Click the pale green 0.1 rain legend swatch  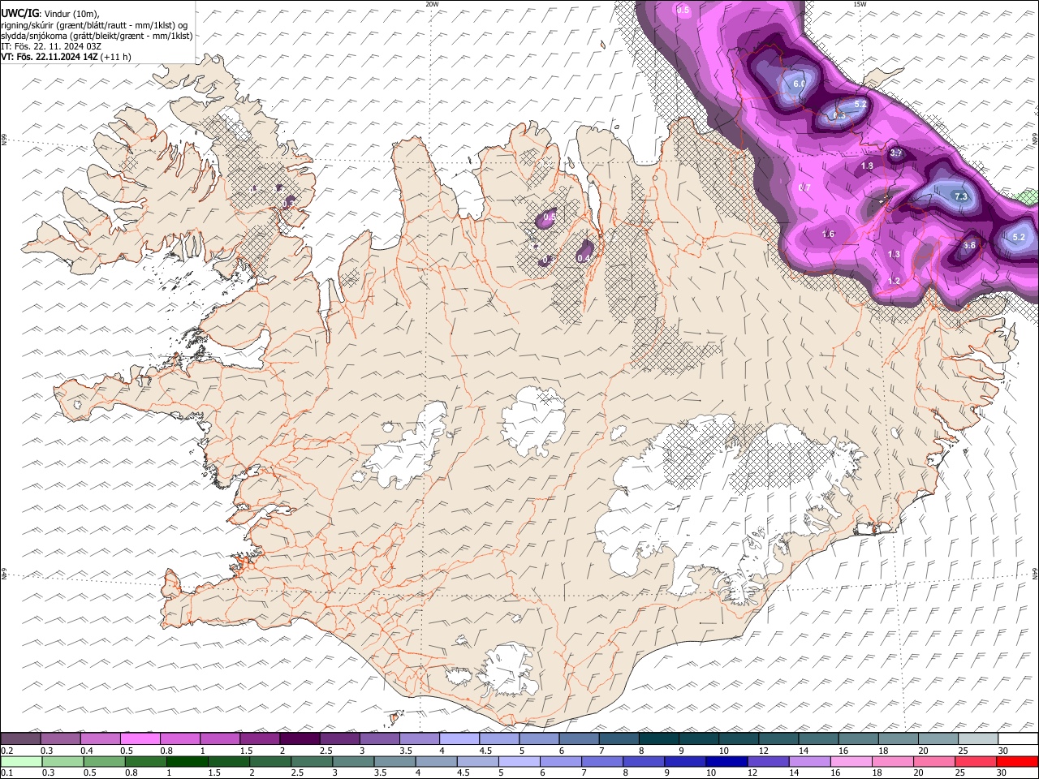(x=20, y=762)
